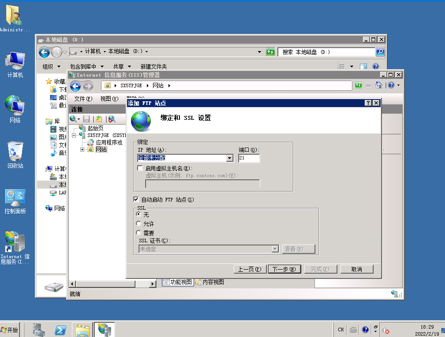Open IIS Manager help icon

(391, 85)
